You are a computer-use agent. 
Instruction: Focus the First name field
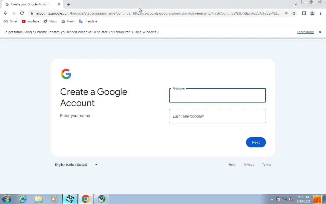click(218, 95)
